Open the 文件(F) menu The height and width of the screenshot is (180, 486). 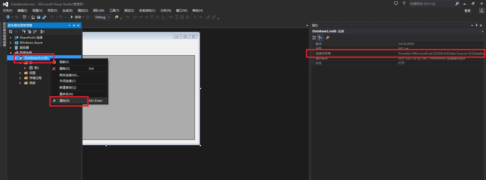[x=7, y=11]
